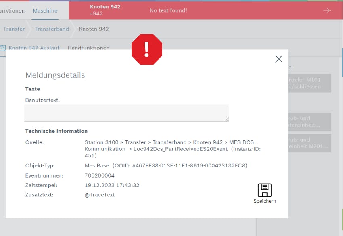
Task: Click the Speichern floppy disk icon
Action: coord(265,190)
